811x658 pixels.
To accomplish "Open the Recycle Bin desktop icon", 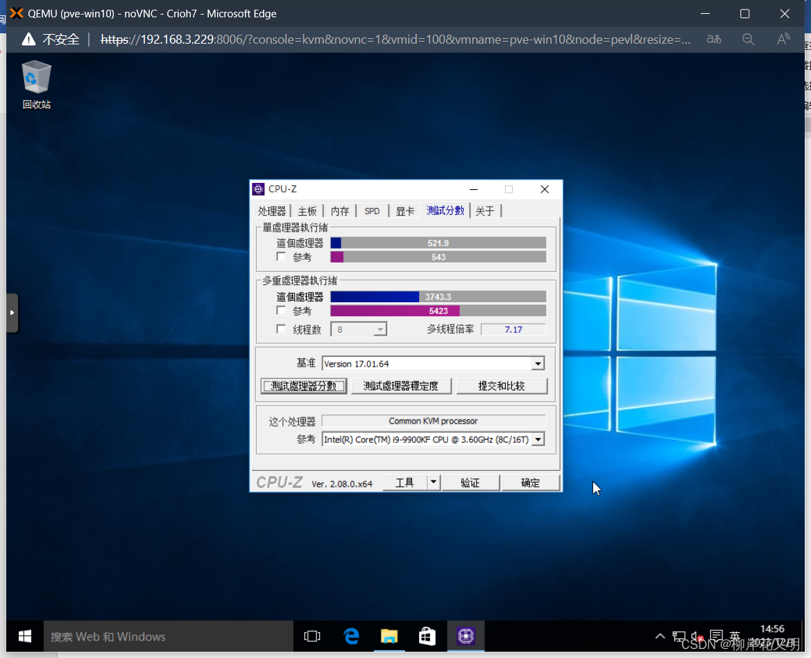I will tap(36, 85).
